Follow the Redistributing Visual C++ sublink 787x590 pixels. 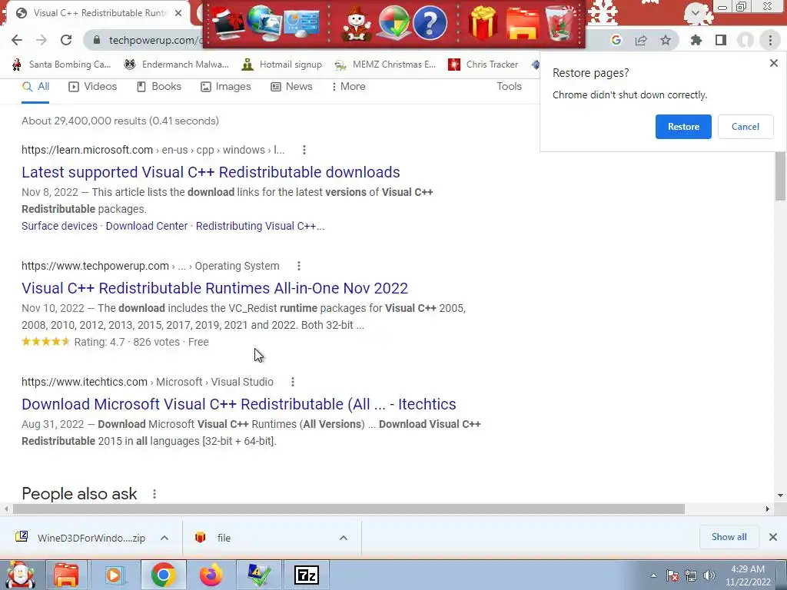tap(260, 226)
